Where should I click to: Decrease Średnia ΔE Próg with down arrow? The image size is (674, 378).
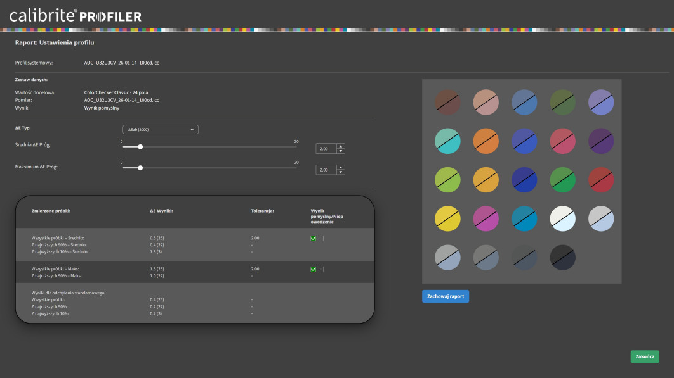click(341, 151)
